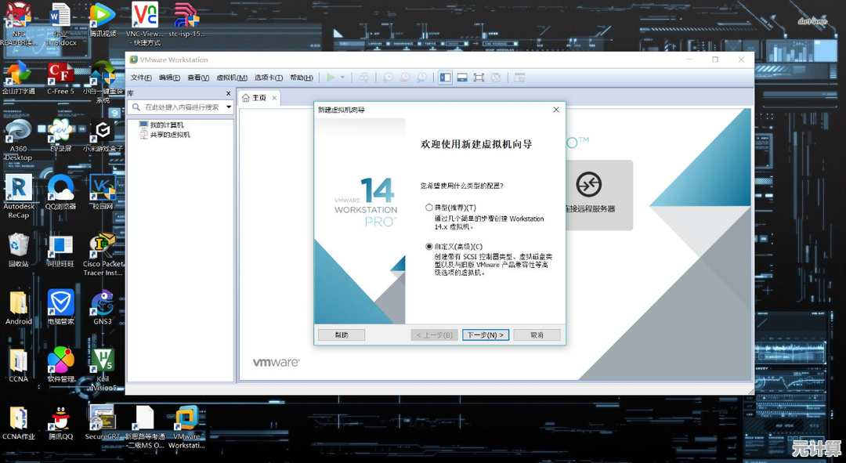846x463 pixels.
Task: Open the 新思路等考通 desktop shortcut
Action: click(145, 428)
